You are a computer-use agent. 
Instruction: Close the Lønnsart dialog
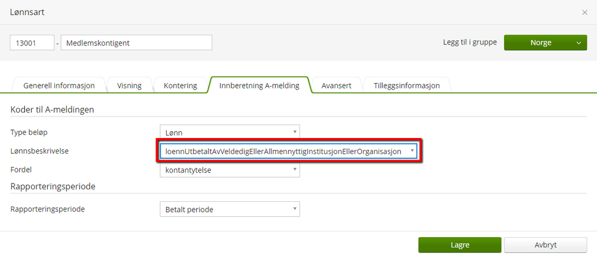pos(584,12)
